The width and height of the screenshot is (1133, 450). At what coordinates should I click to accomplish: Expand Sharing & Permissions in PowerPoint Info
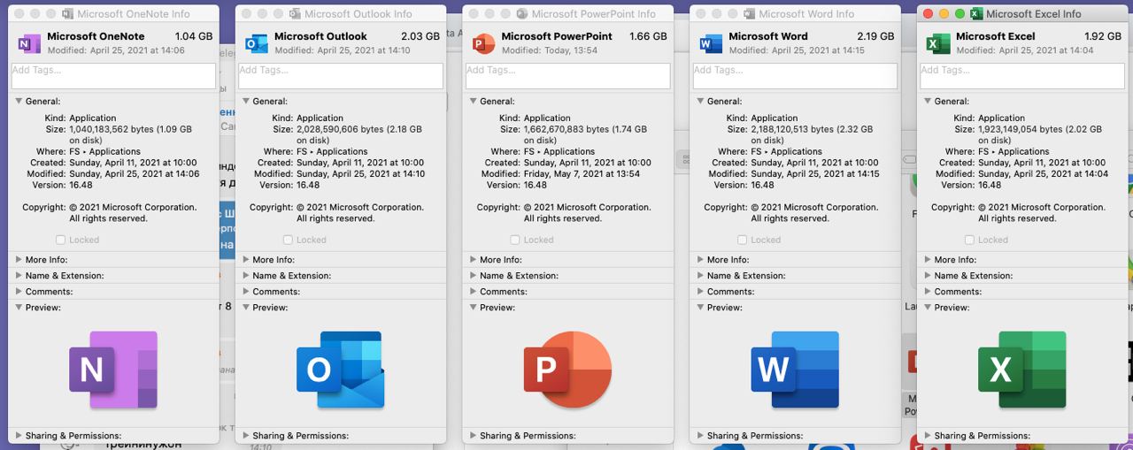pyautogui.click(x=473, y=436)
